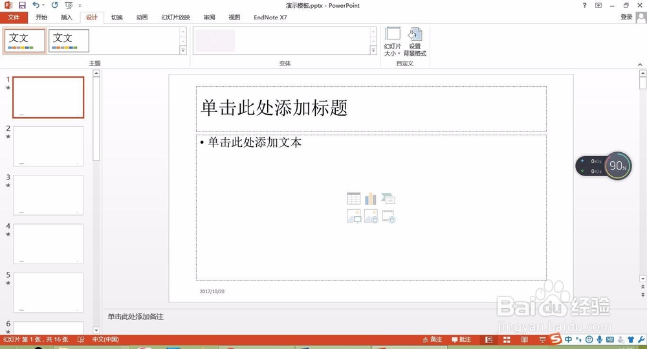This screenshot has height=349, width=647.
Task: Select the first theme thumbnail
Action: pos(25,41)
